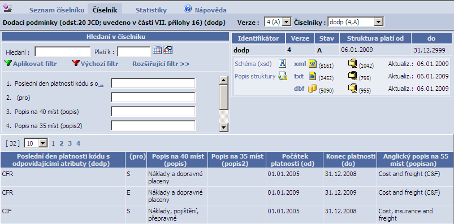Image resolution: width=454 pixels, height=224 pixels.
Task: Open the calendar picker next to Platí k
Action: (x=157, y=50)
